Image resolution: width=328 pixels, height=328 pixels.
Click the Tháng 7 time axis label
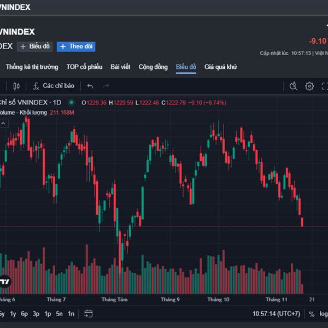tap(56, 300)
